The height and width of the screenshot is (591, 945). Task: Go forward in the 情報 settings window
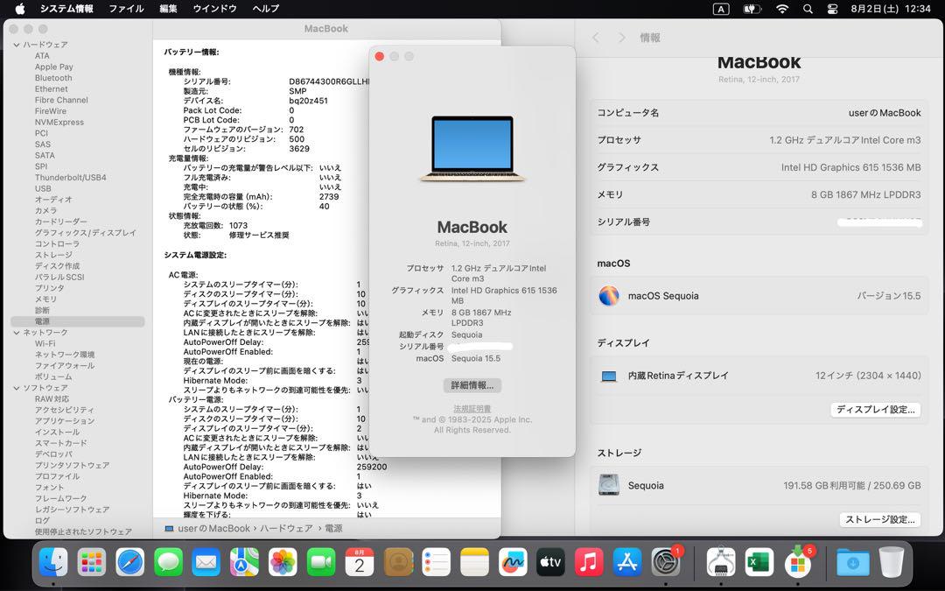(622, 38)
